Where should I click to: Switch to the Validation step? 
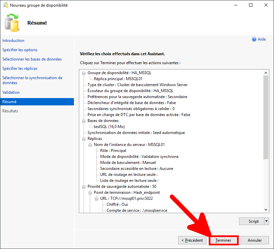[11, 92]
